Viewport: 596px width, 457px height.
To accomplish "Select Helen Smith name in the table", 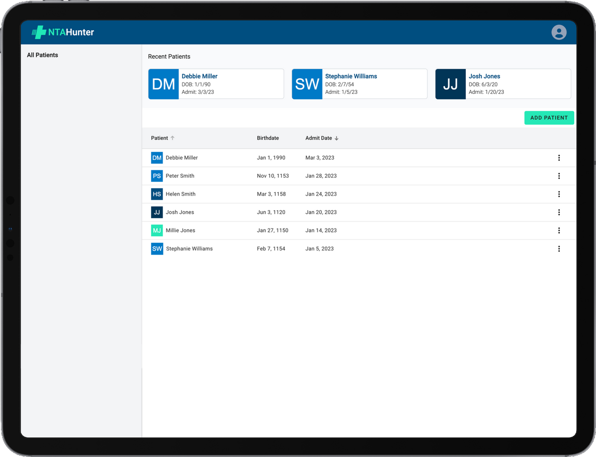I will coord(181,194).
